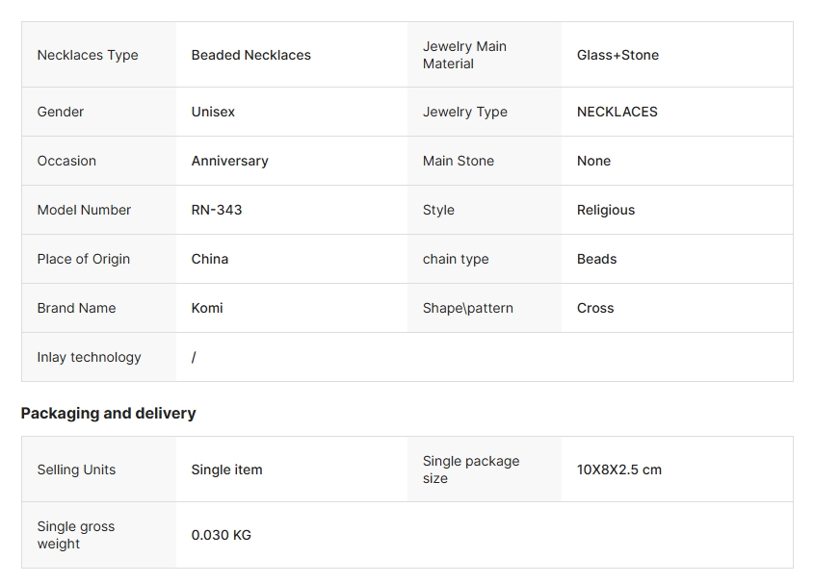Viewport: 814px width, 584px height.
Task: Click the Jewelry Main Material label
Action: (x=464, y=55)
